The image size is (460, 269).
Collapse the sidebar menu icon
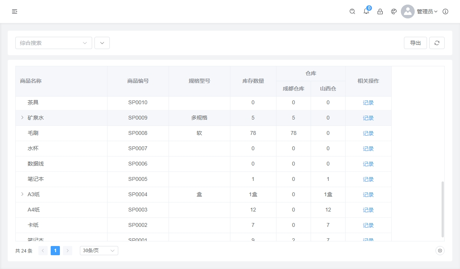15,11
